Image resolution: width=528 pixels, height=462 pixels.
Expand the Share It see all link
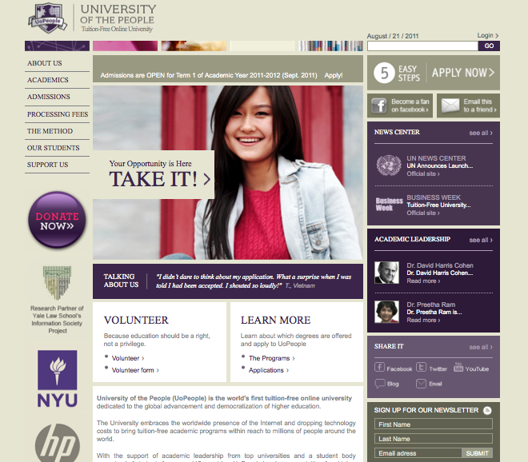(480, 347)
